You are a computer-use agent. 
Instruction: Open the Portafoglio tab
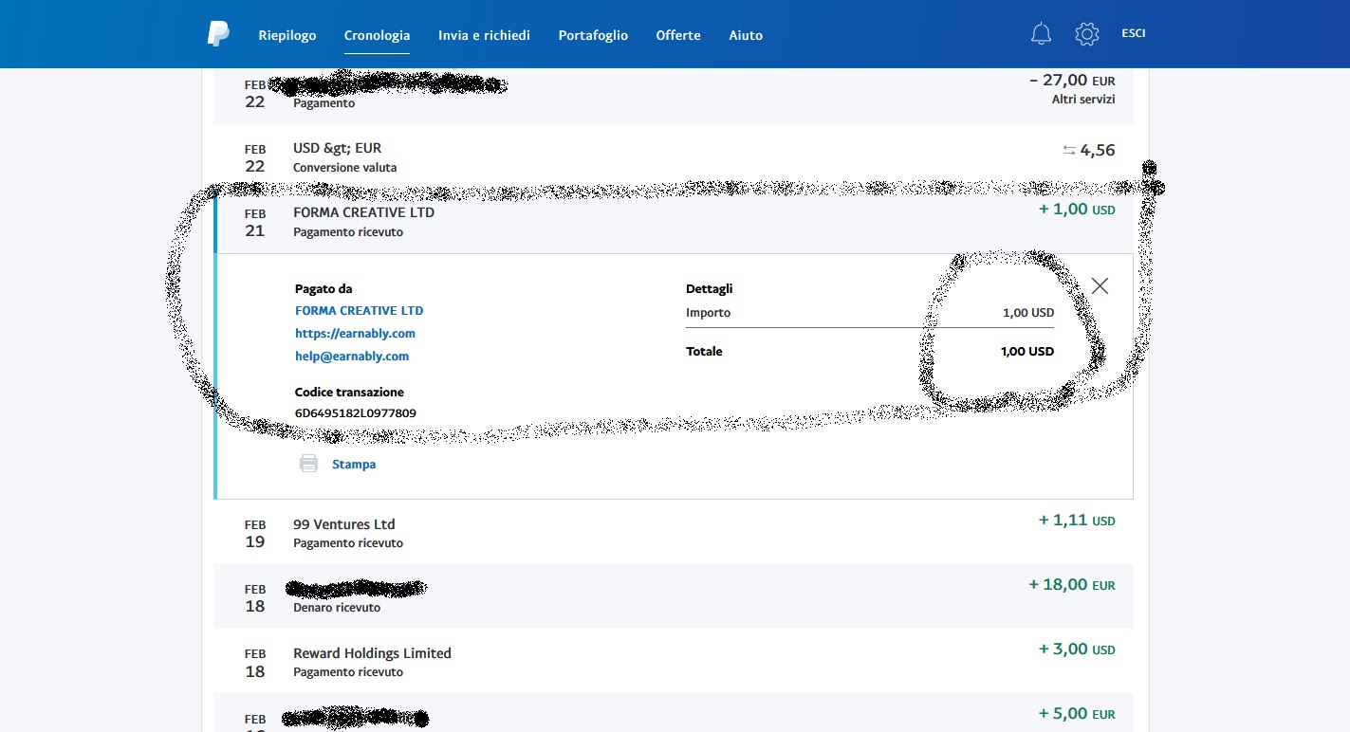coord(593,35)
